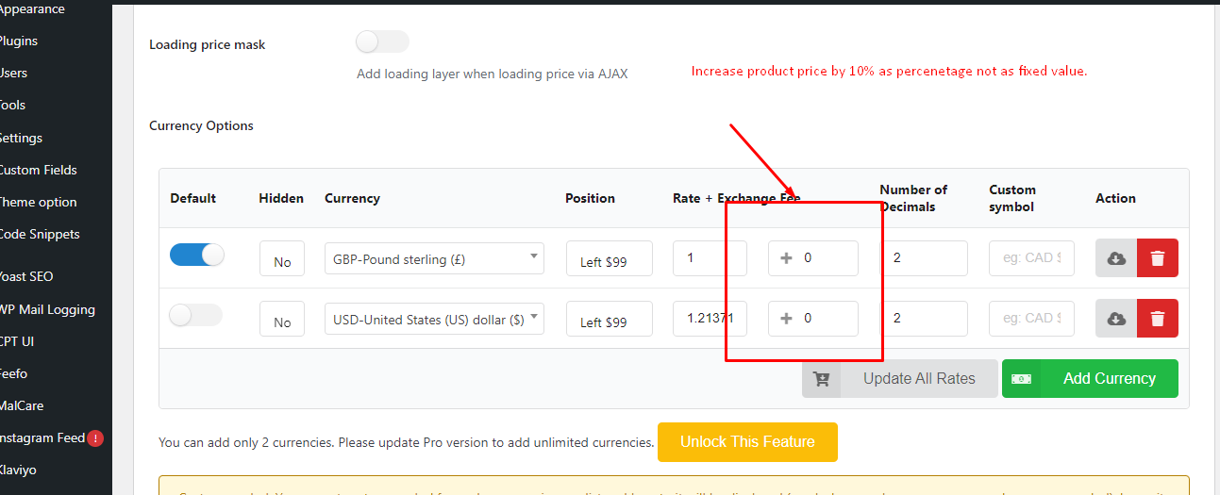This screenshot has width=1220, height=495.
Task: Open Yoast SEO in the sidebar
Action: point(25,276)
